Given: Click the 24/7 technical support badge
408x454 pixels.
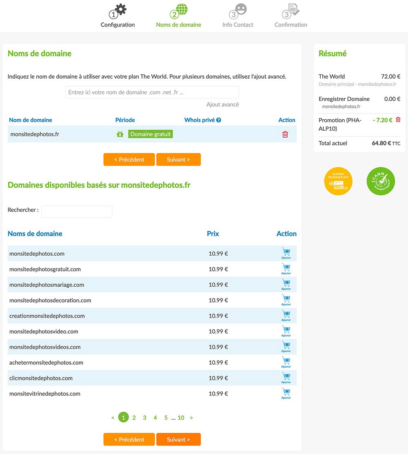Looking at the screenshot, I should [x=338, y=181].
